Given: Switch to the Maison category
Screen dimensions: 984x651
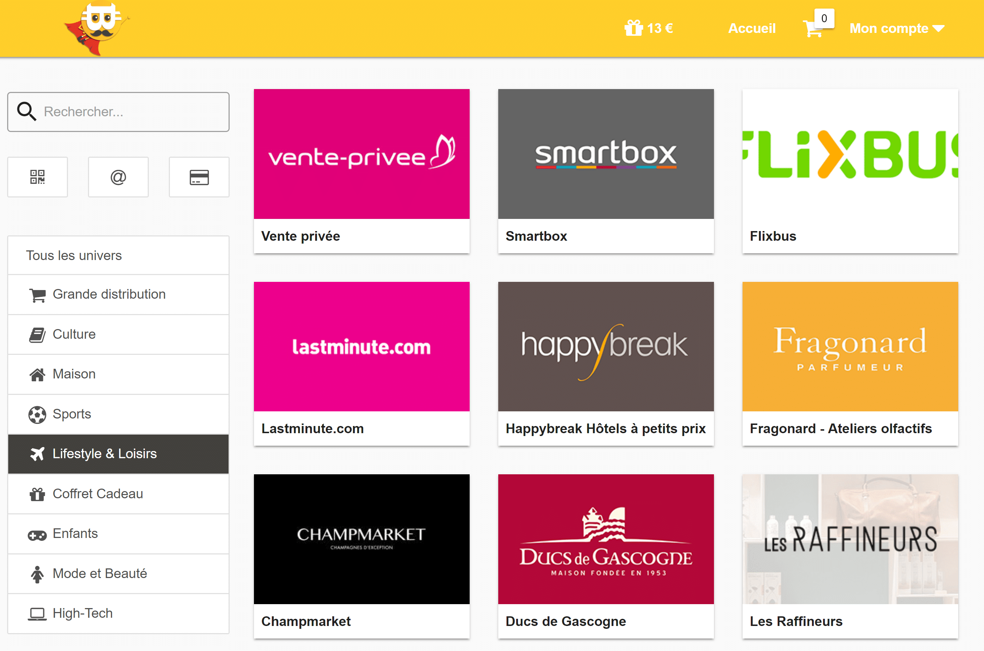Looking at the screenshot, I should coord(118,374).
